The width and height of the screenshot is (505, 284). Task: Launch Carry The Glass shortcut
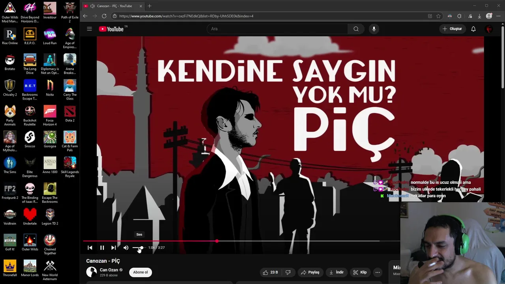70,90
